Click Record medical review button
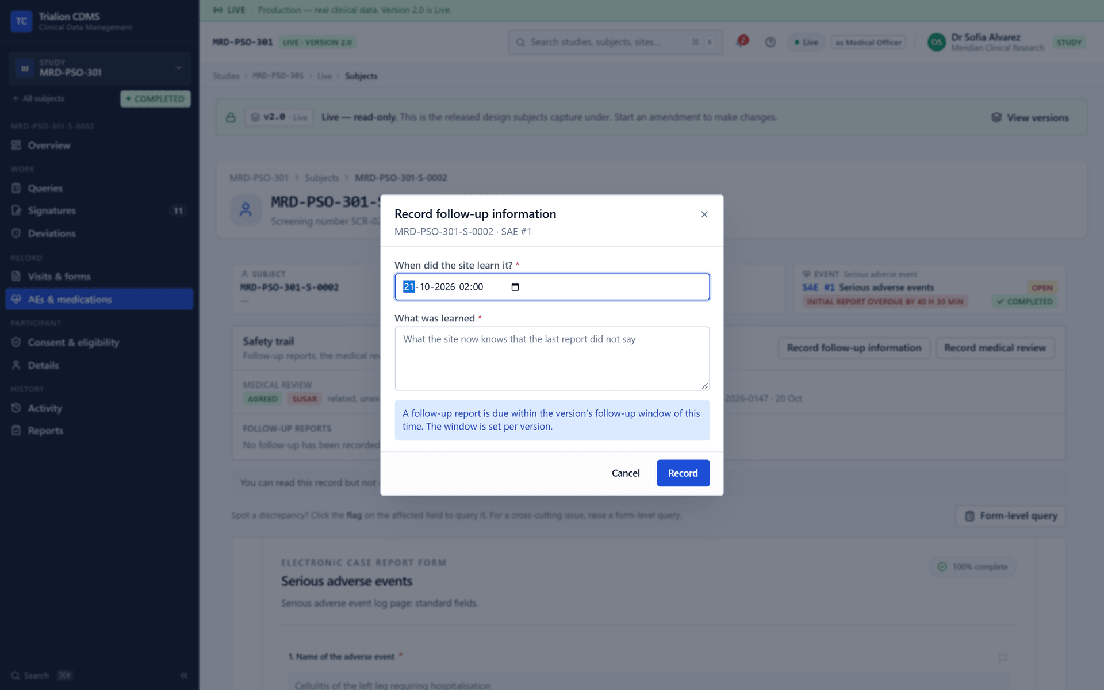1104x690 pixels. 995,348
